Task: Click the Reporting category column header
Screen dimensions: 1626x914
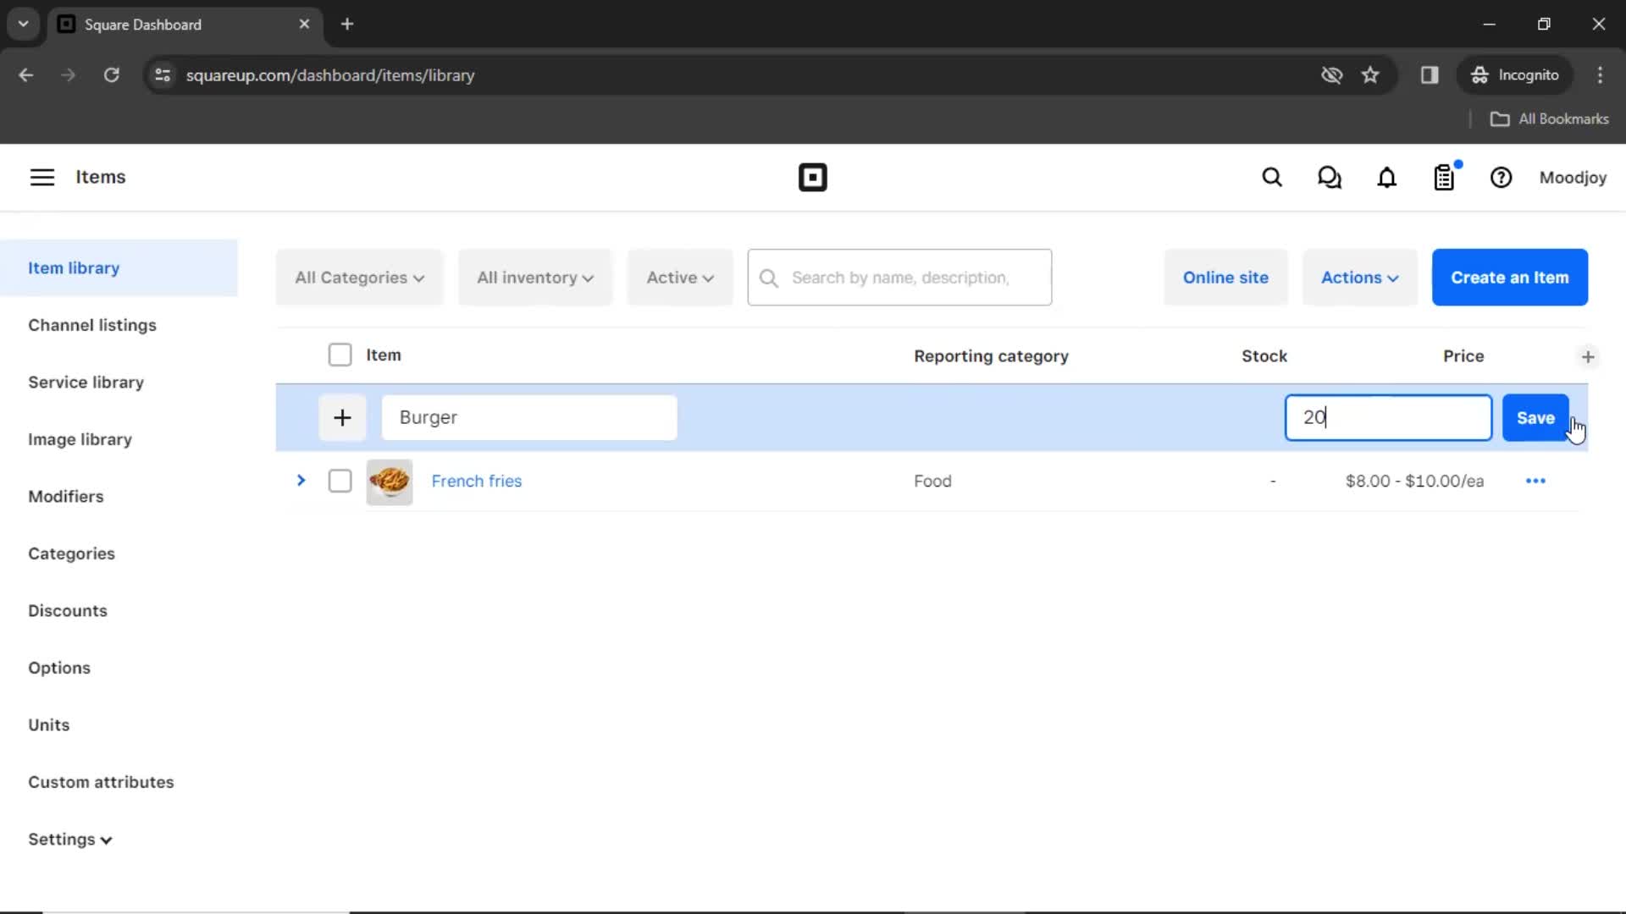Action: [991, 356]
